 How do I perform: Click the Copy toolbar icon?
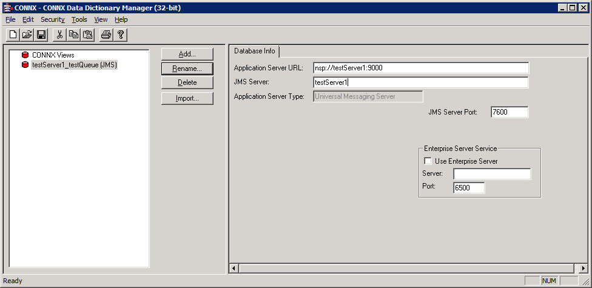73,35
